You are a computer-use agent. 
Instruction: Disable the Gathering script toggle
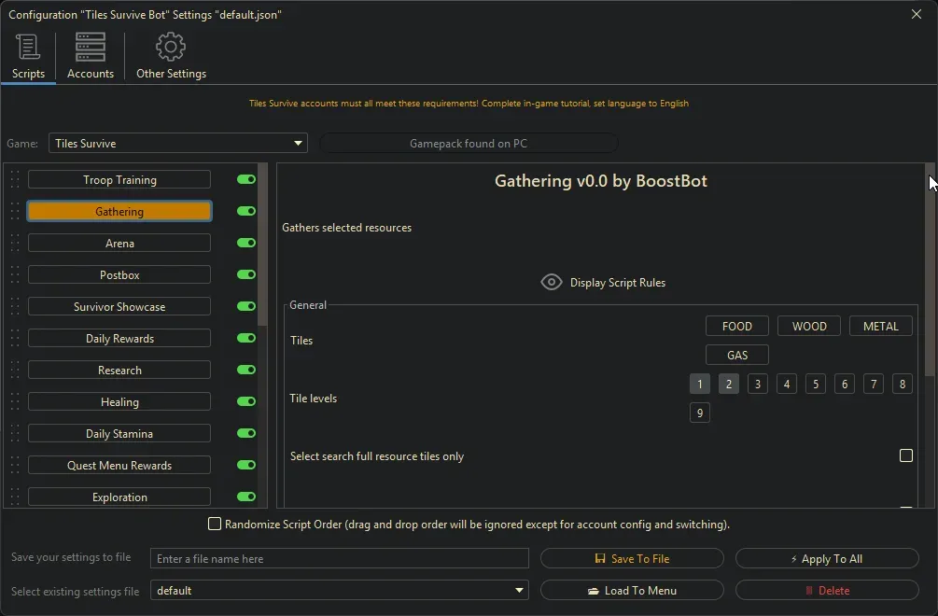pos(246,212)
